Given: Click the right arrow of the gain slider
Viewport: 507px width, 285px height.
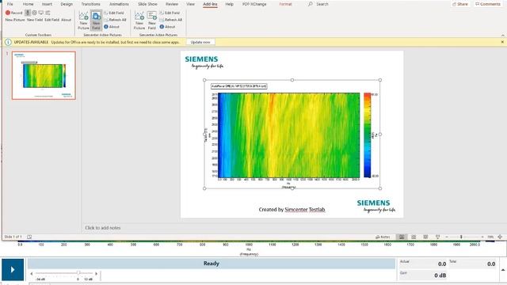Looking at the screenshot, I should [96, 274].
